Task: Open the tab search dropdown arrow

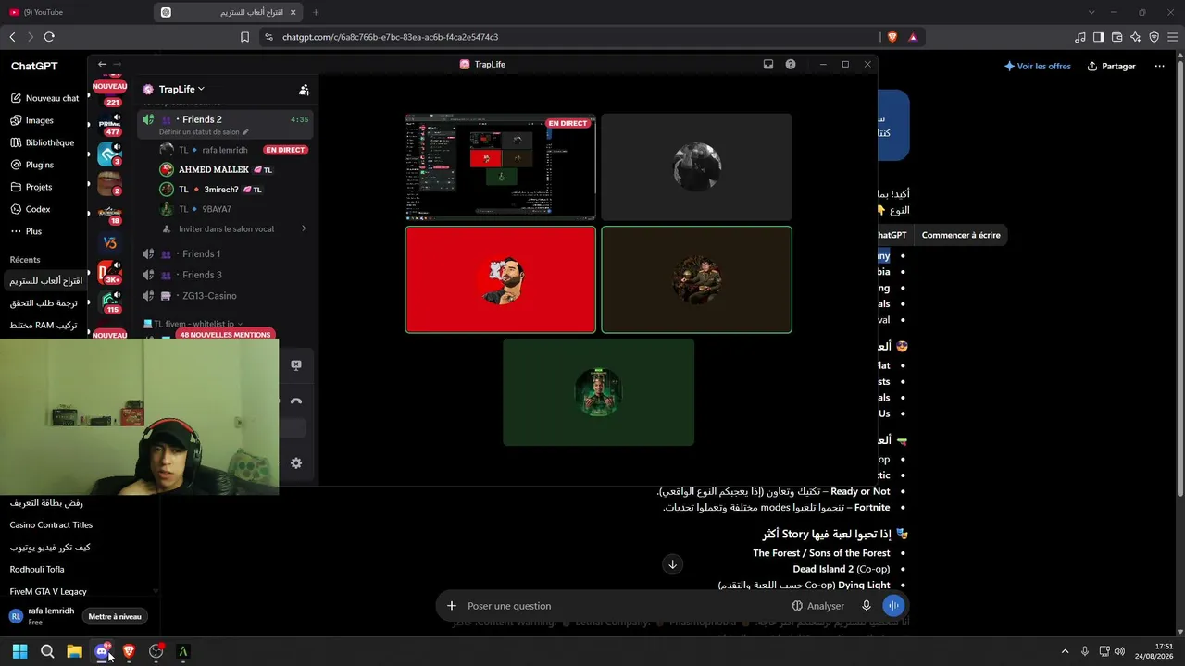Action: coord(1091,12)
